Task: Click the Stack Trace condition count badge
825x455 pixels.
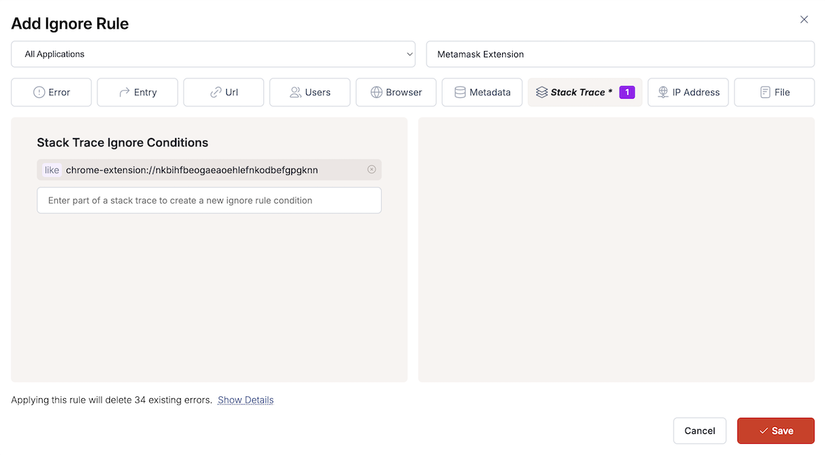Action: [x=627, y=92]
